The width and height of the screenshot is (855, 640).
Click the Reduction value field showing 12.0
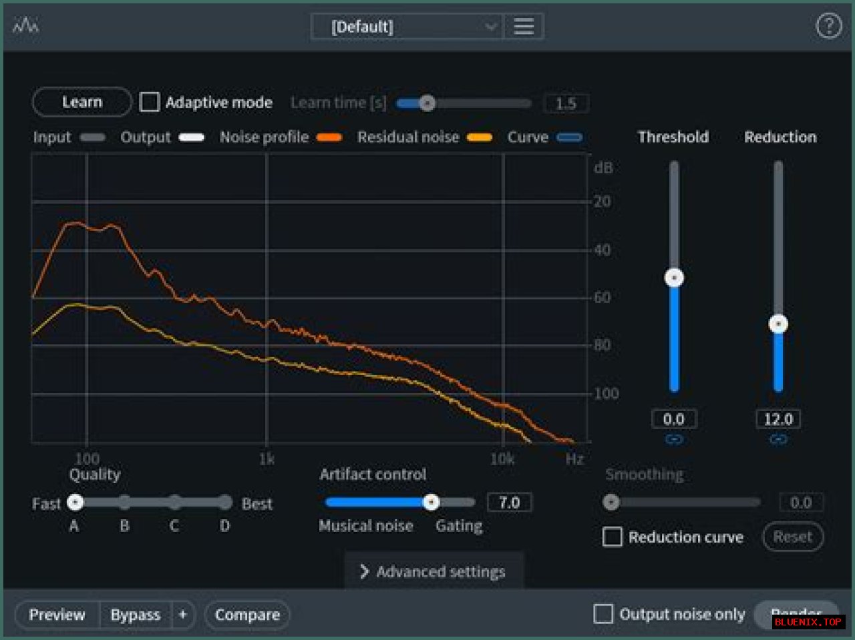coord(778,419)
